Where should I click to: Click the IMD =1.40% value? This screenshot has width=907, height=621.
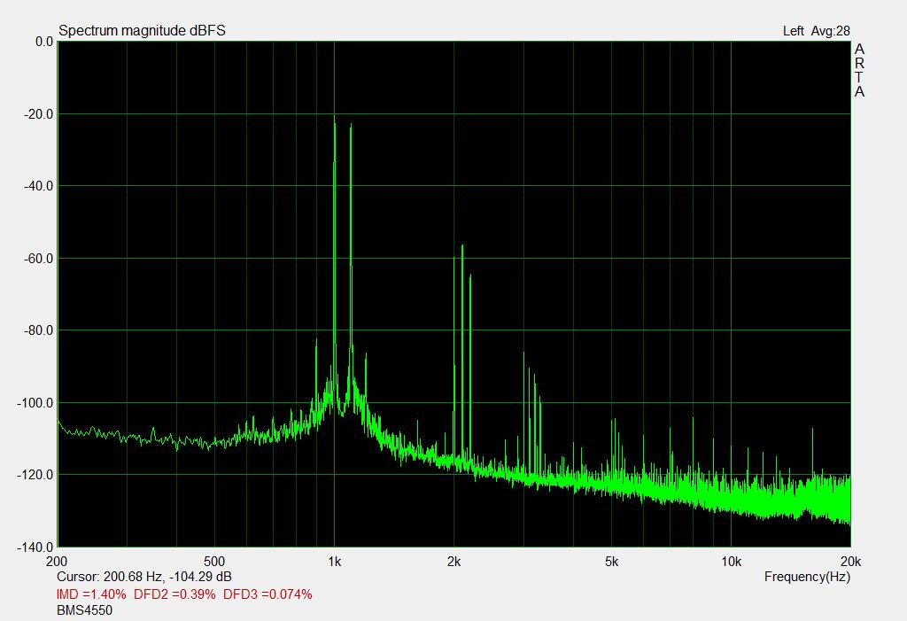coord(91,594)
